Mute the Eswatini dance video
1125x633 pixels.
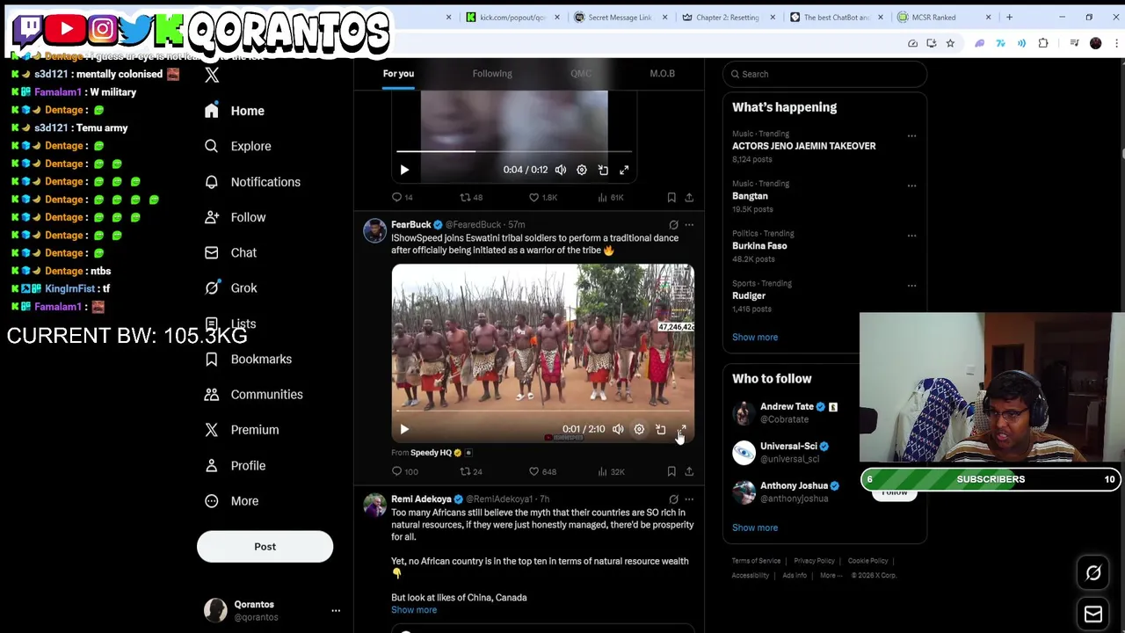[618, 429]
